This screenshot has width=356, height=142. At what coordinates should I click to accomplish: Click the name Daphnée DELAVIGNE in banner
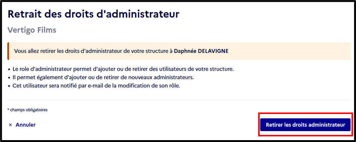click(201, 51)
